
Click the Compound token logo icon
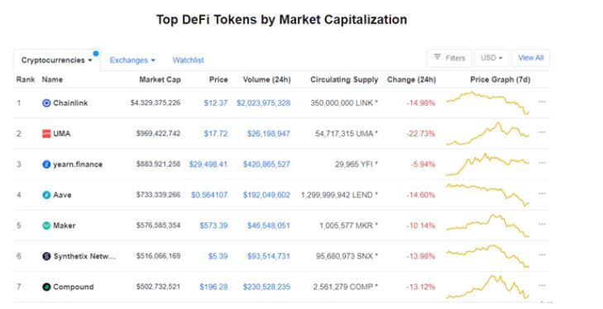[x=46, y=287]
